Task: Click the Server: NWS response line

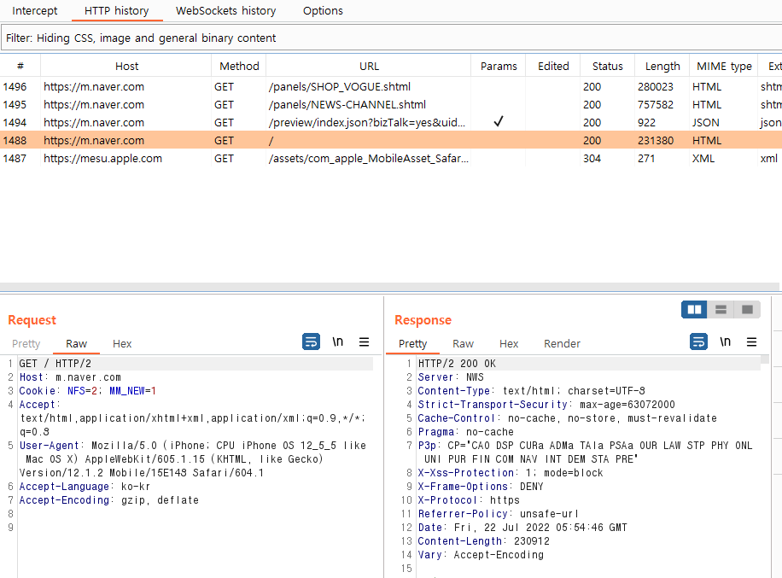Action: click(451, 377)
